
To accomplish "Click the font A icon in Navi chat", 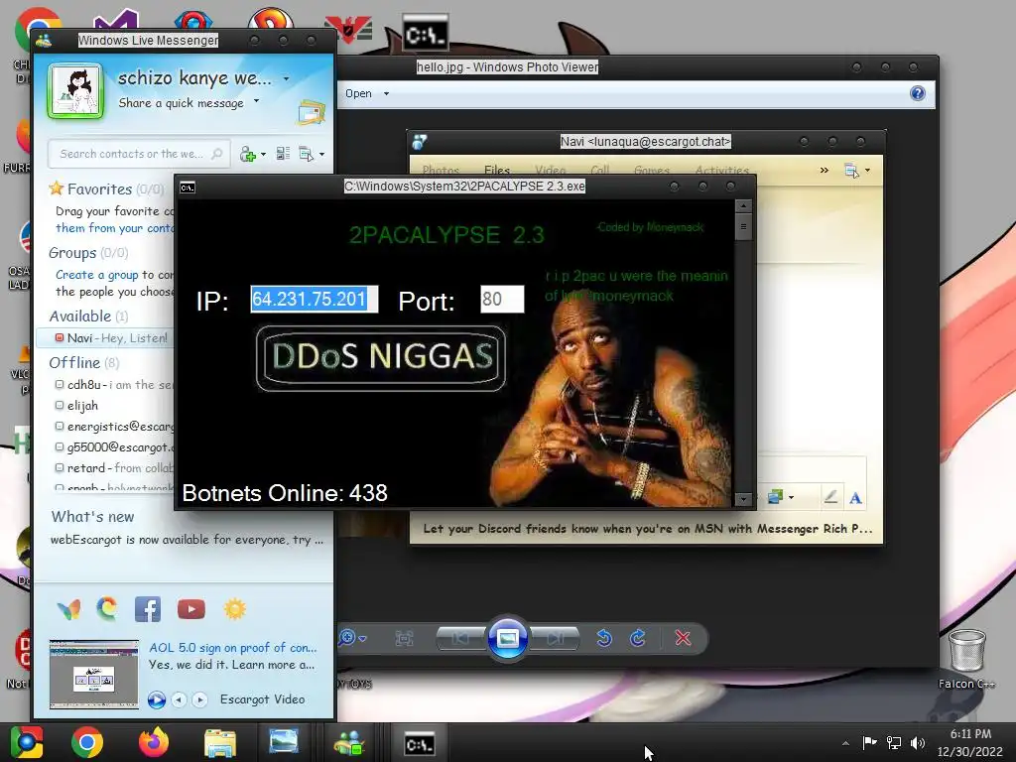I will 855,498.
